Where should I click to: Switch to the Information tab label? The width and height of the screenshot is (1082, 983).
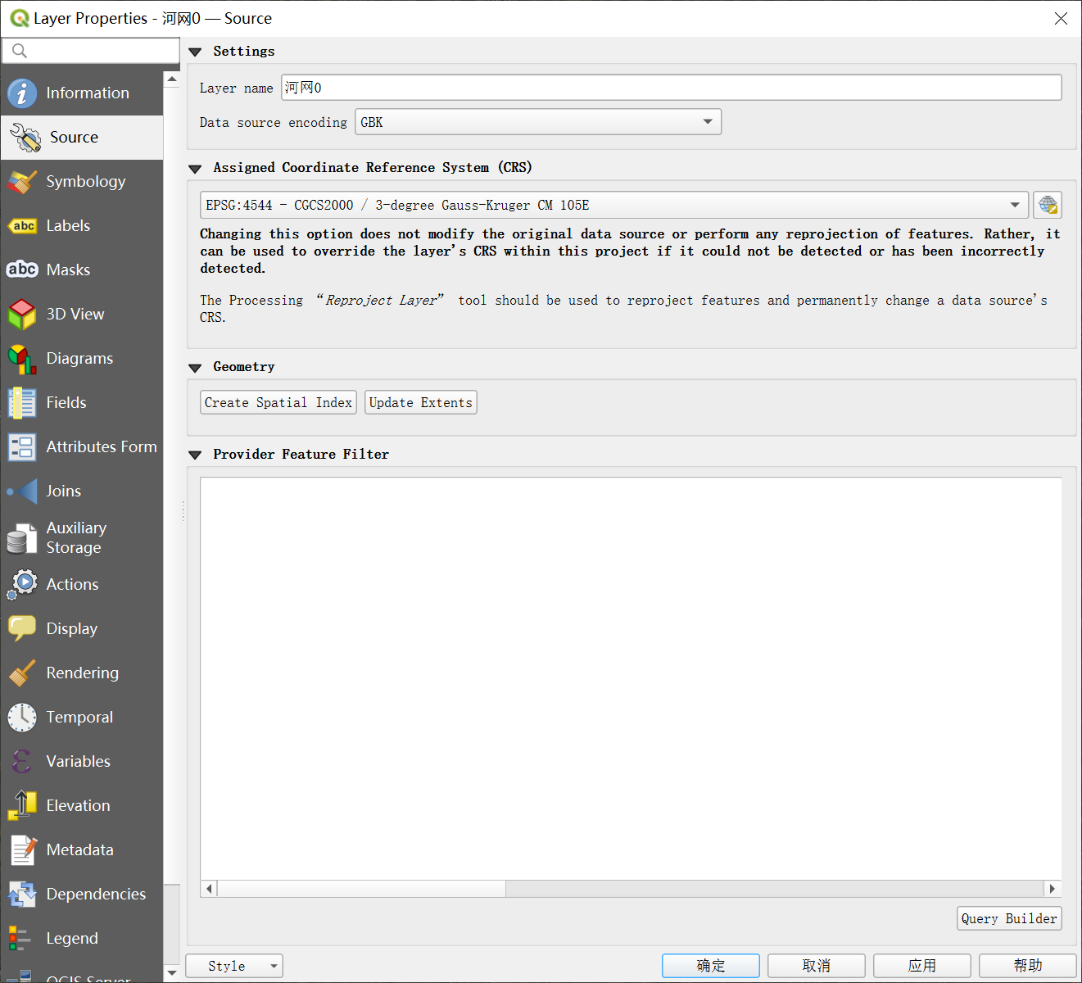click(x=88, y=93)
